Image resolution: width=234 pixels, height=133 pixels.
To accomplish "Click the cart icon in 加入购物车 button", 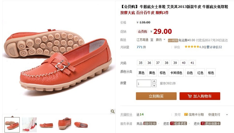I will pos(189,96).
